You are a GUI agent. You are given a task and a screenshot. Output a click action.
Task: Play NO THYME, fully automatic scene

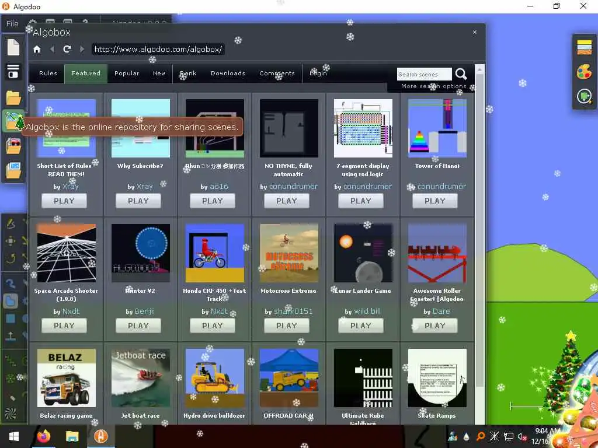point(286,201)
